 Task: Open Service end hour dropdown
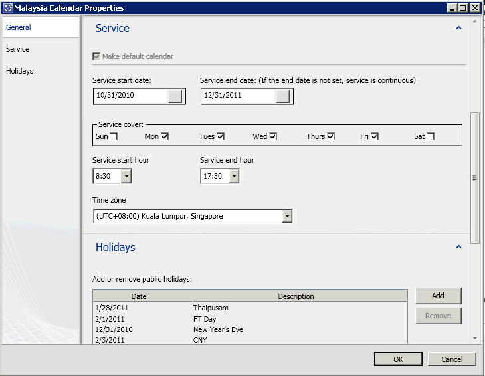(234, 176)
